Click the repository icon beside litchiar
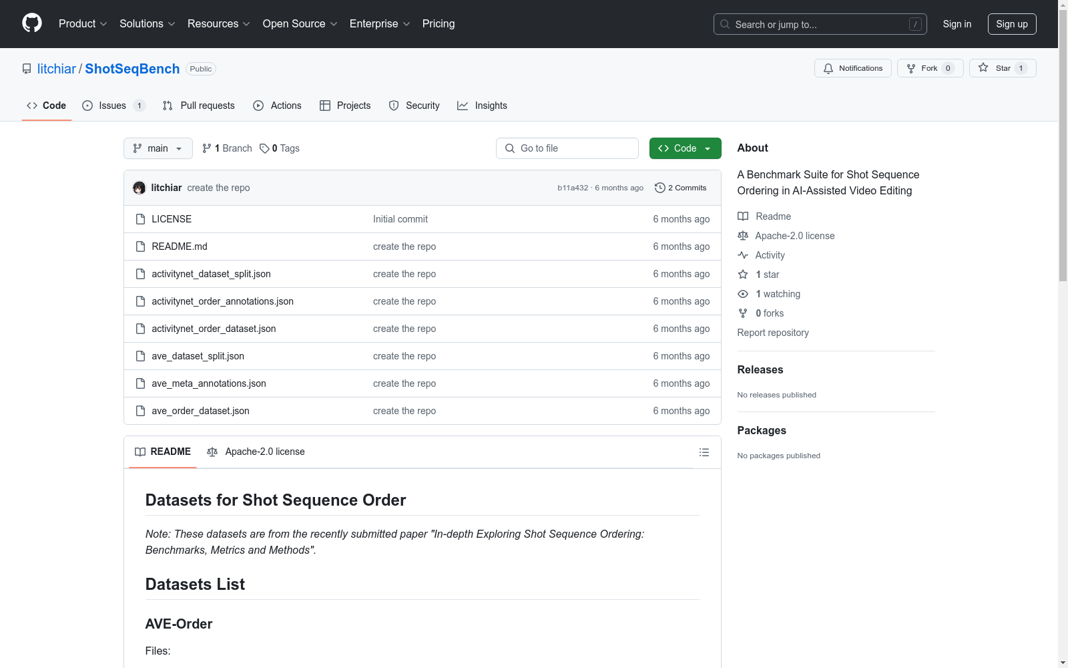The width and height of the screenshot is (1068, 668). [27, 69]
